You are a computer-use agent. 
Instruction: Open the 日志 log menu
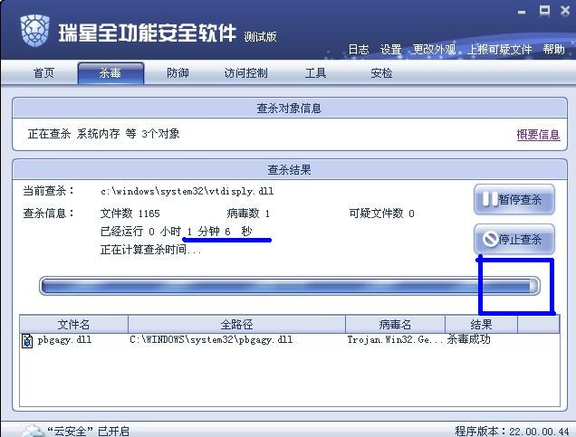[358, 49]
